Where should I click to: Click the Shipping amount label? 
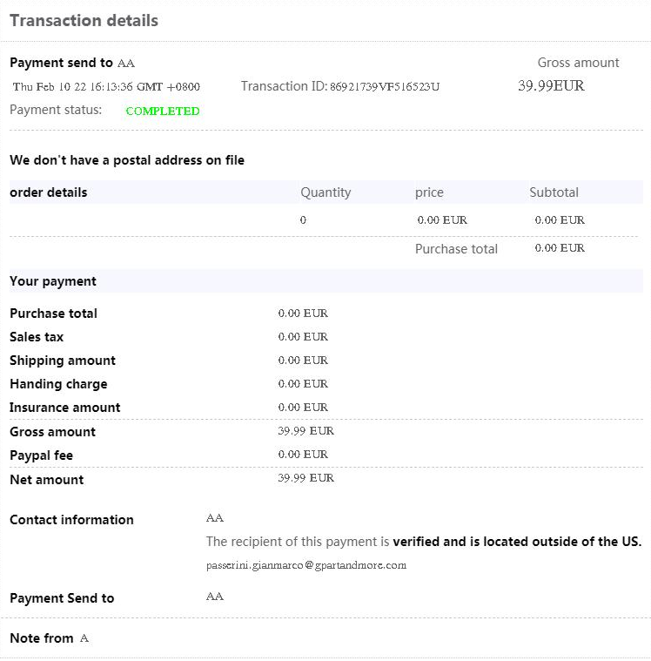click(63, 361)
